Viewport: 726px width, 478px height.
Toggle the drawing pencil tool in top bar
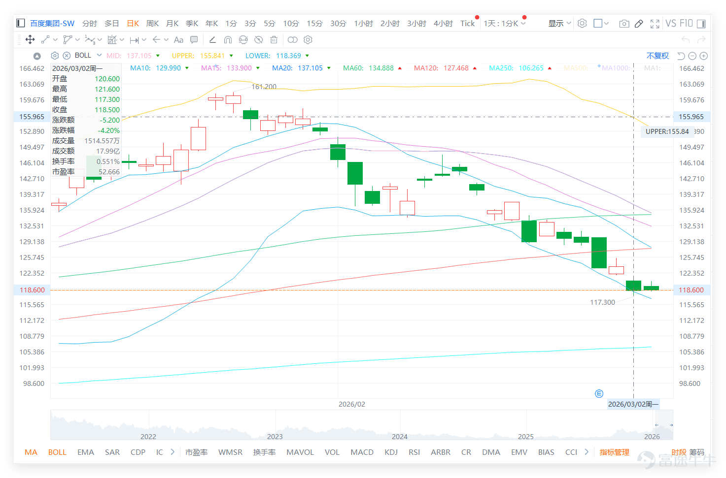[639, 23]
